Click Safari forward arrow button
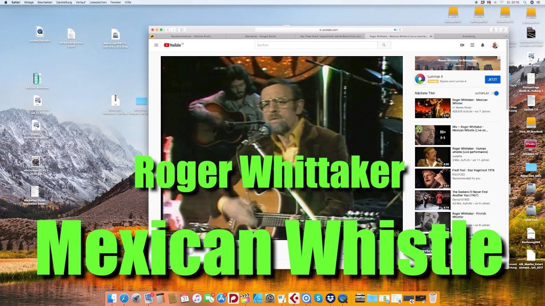Screen dimensions: 545x306 click(173, 30)
